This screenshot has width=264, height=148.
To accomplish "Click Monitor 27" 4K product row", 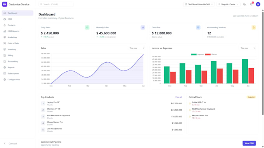I will (x=111, y=110).
